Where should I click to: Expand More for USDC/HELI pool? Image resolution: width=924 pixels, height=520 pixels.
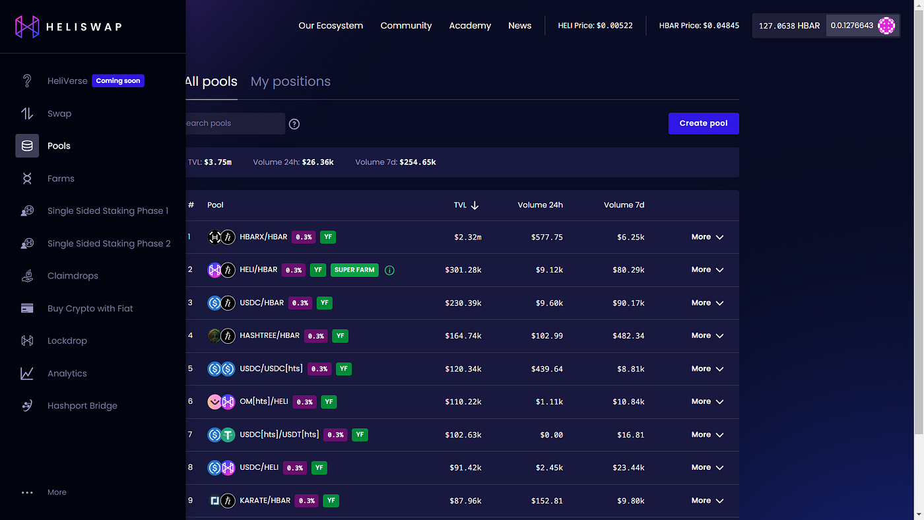tap(708, 467)
